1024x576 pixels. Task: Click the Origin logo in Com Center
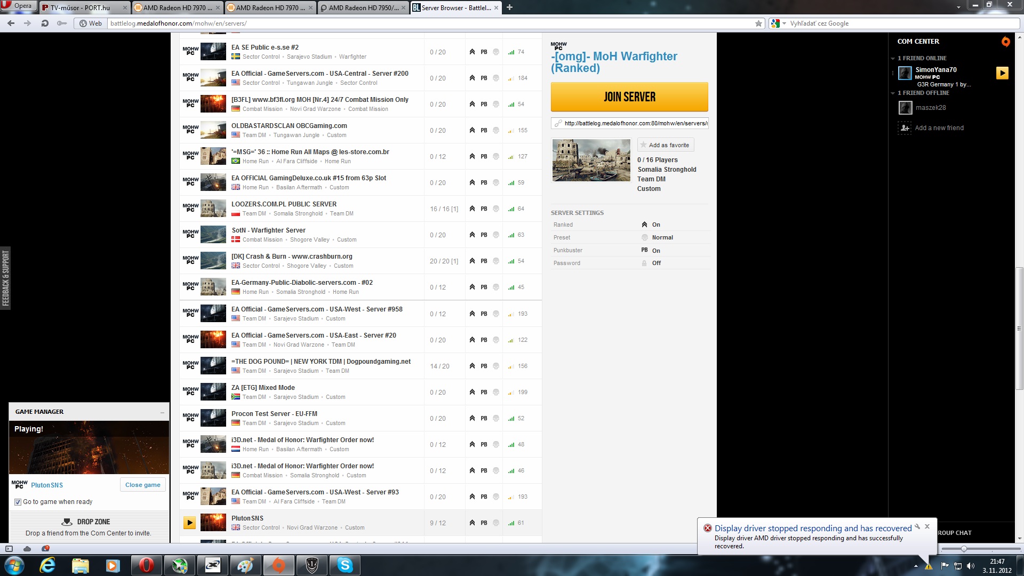pos(1005,42)
